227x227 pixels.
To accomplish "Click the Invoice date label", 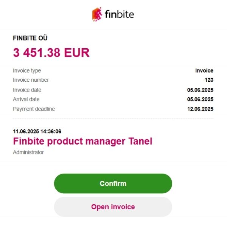I will pos(27,90).
